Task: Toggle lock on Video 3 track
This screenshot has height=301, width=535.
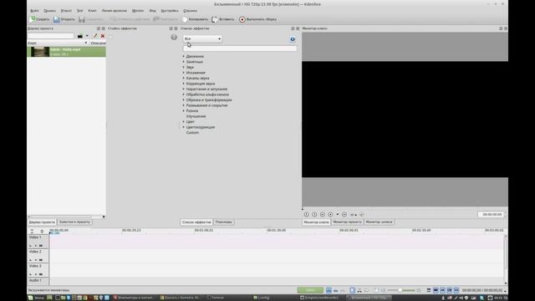Action: coord(30,274)
